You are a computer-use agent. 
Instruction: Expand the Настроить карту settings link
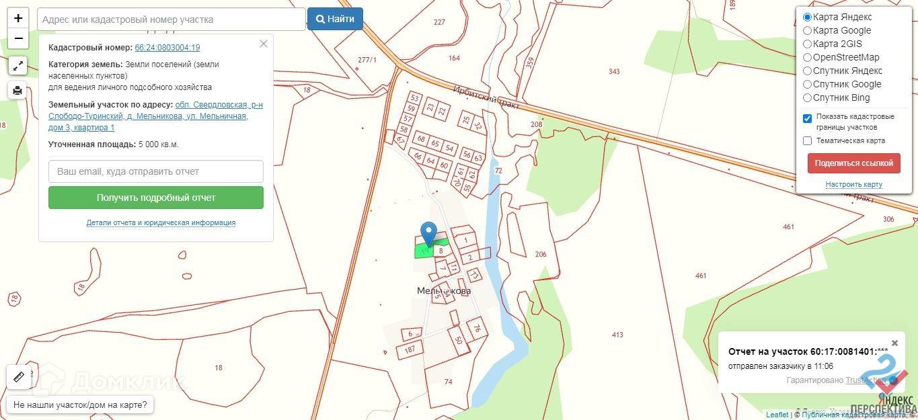point(853,184)
